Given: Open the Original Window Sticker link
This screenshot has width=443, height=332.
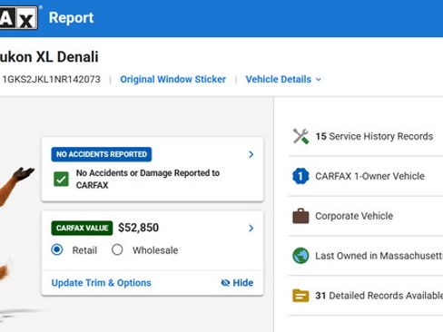Looking at the screenshot, I should pos(172,79).
